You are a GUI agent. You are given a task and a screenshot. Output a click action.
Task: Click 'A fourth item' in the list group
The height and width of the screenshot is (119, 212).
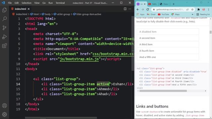coord(168,51)
